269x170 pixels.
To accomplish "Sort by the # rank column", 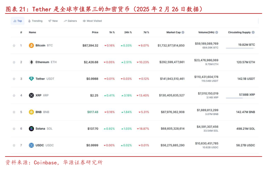I will (x=21, y=32).
